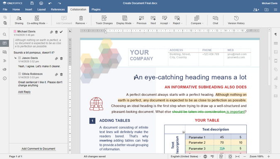Open the Plugins tab
Image resolution: width=280 pixels, height=159 pixels.
(x=96, y=9)
